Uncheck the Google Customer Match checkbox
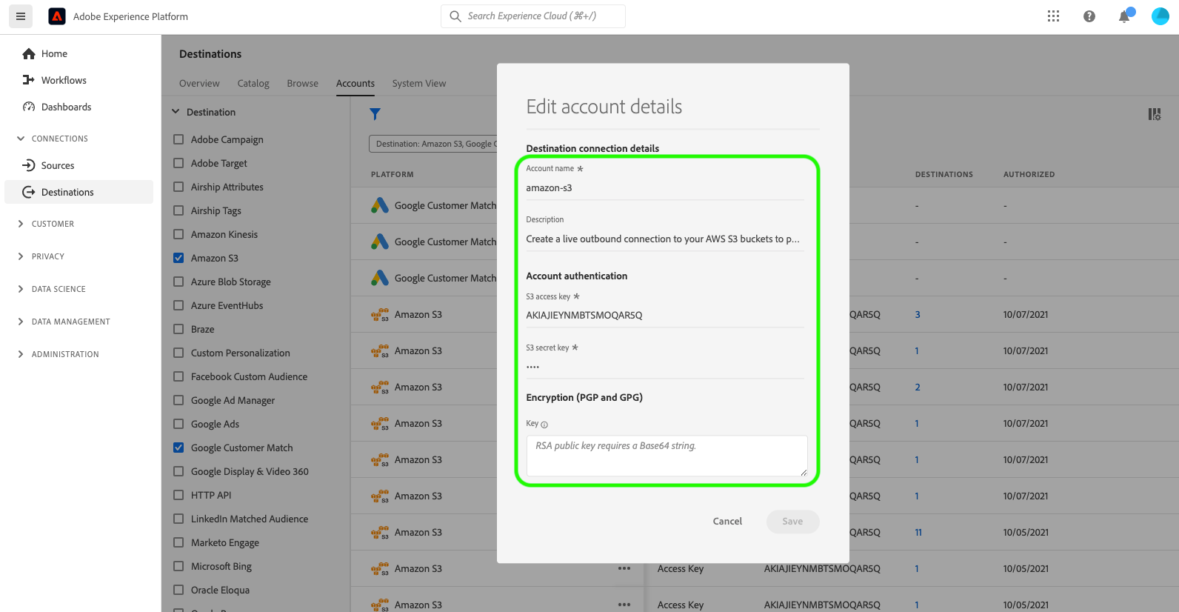This screenshot has height=612, width=1179. click(178, 448)
